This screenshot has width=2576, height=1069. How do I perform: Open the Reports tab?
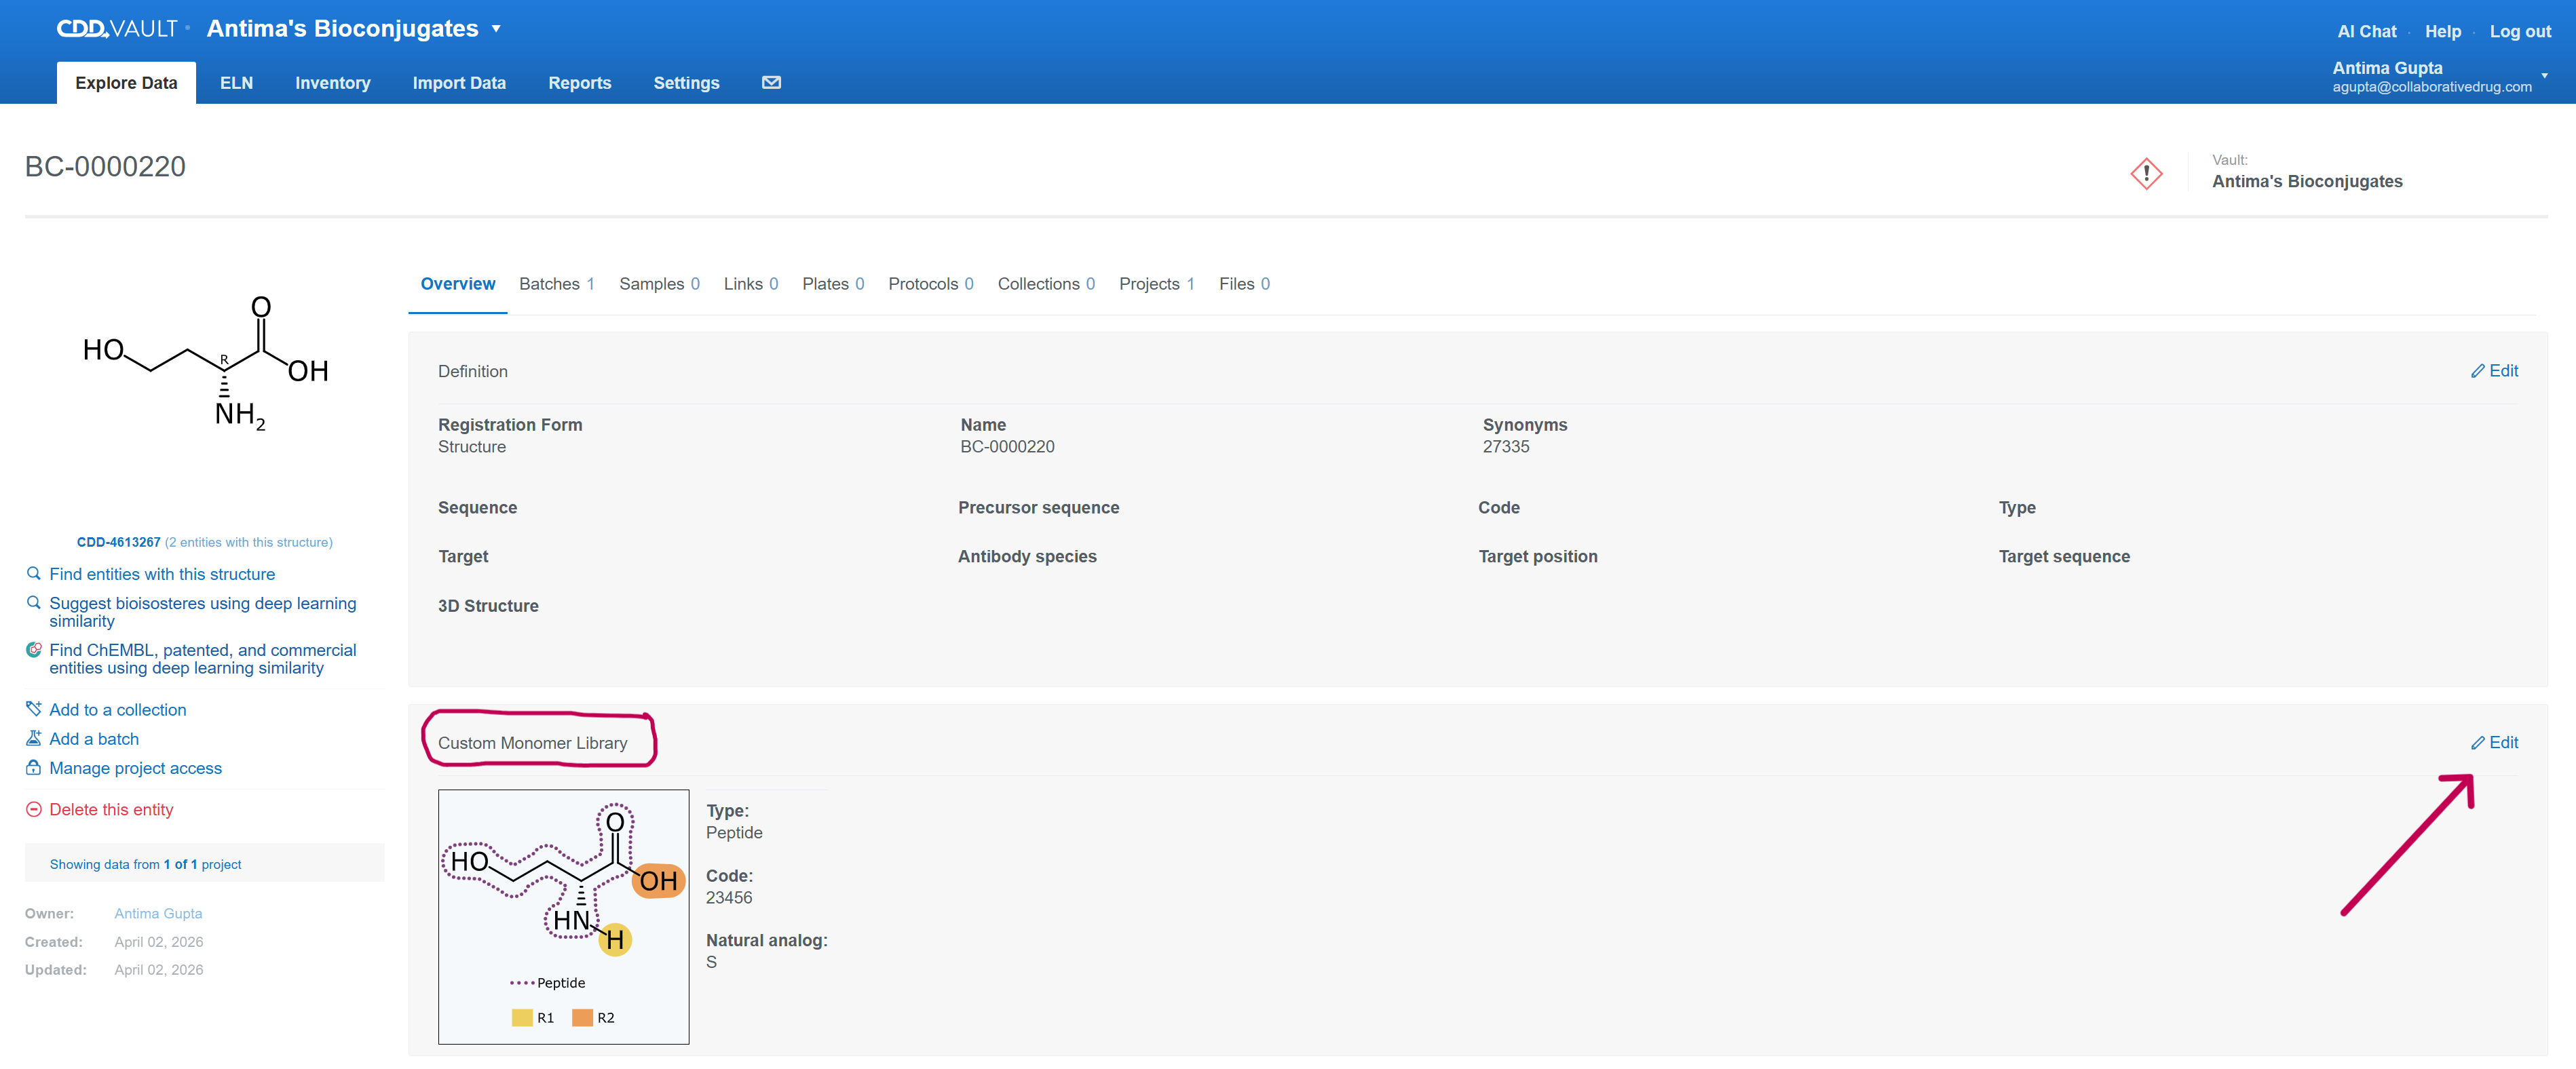(x=579, y=83)
